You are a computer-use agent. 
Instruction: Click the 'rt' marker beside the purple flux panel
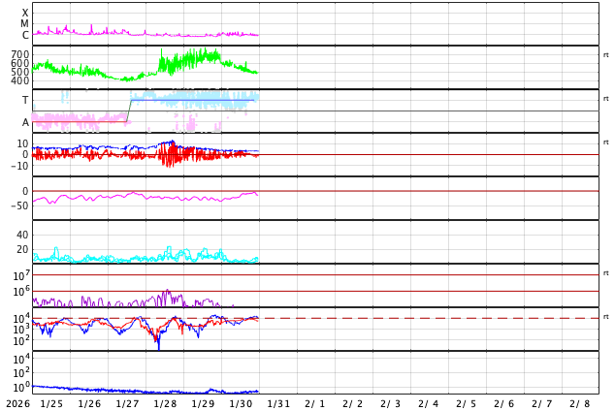pos(605,273)
